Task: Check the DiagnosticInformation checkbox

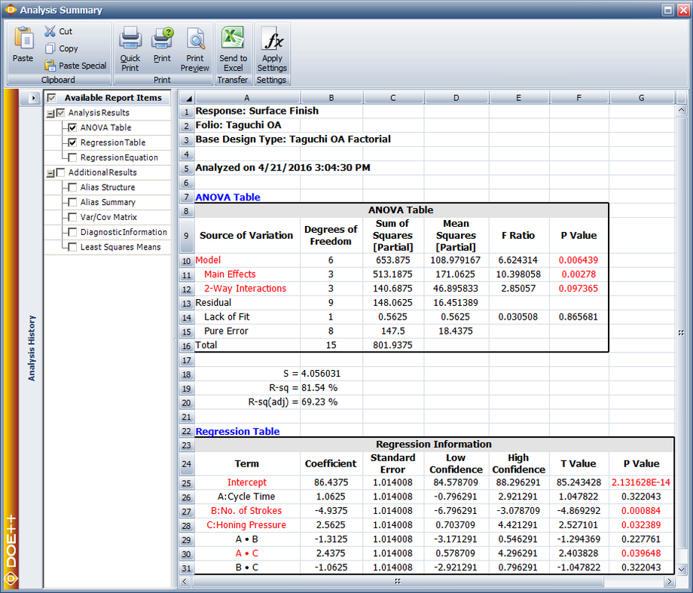Action: (x=72, y=232)
